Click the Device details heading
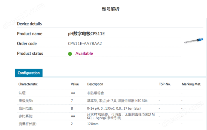207x130 pixels. click(30, 24)
